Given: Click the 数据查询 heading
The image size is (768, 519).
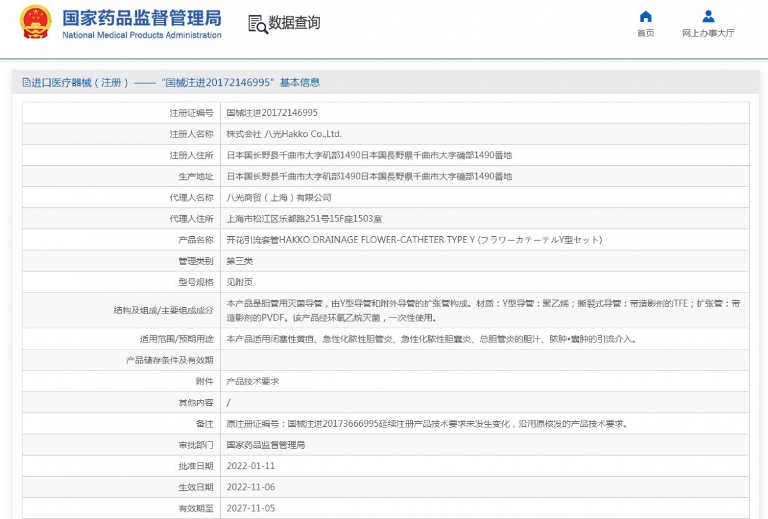Looking at the screenshot, I should click(294, 23).
